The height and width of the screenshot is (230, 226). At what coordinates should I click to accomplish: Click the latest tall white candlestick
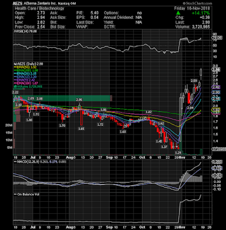coord(201,74)
